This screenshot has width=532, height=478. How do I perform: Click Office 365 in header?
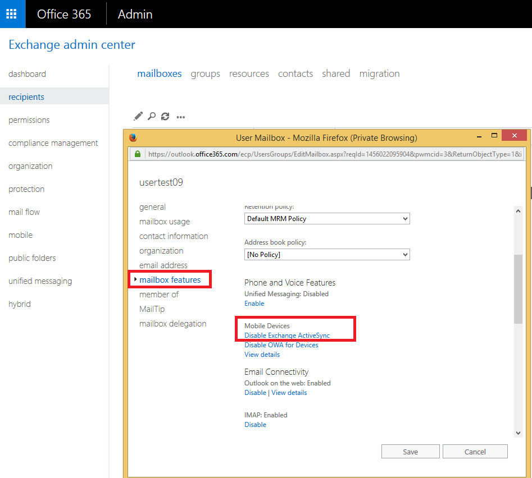[x=64, y=14]
